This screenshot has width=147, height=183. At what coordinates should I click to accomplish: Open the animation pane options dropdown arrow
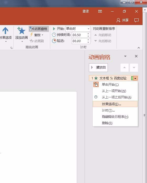coord(125,56)
